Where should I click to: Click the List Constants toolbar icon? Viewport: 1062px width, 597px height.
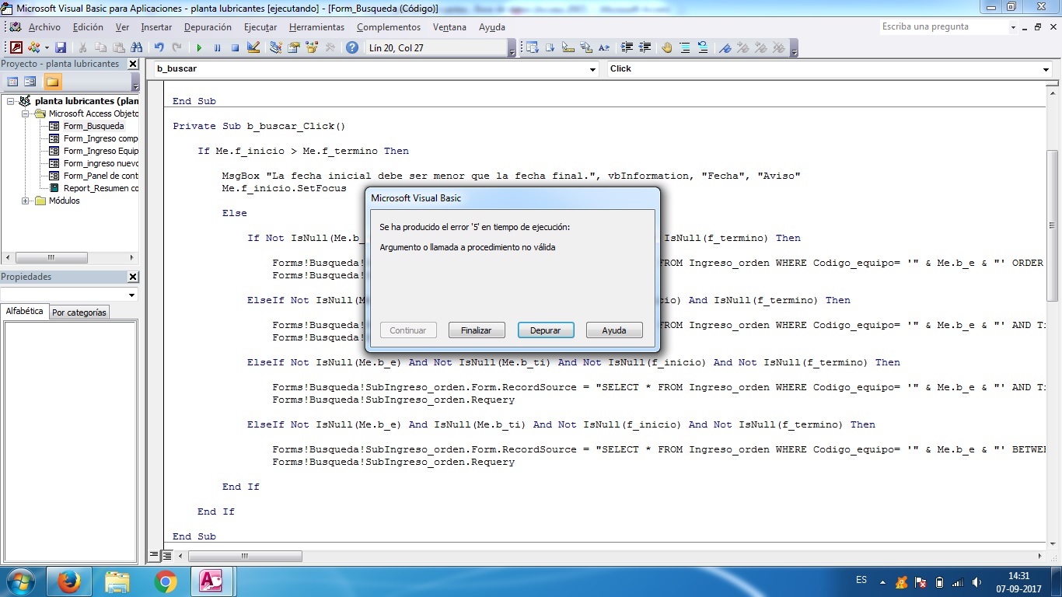coord(550,47)
